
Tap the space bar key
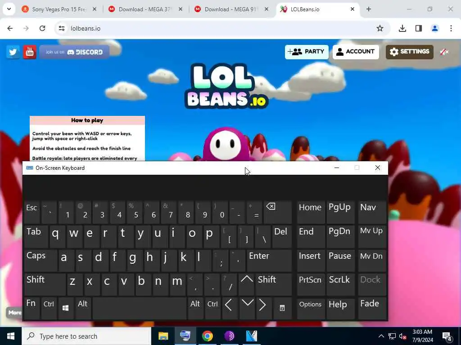click(x=140, y=308)
